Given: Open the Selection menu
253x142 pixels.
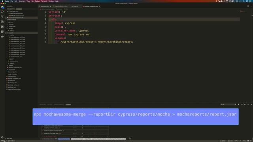Looking at the screenshot, I should pos(22,1).
